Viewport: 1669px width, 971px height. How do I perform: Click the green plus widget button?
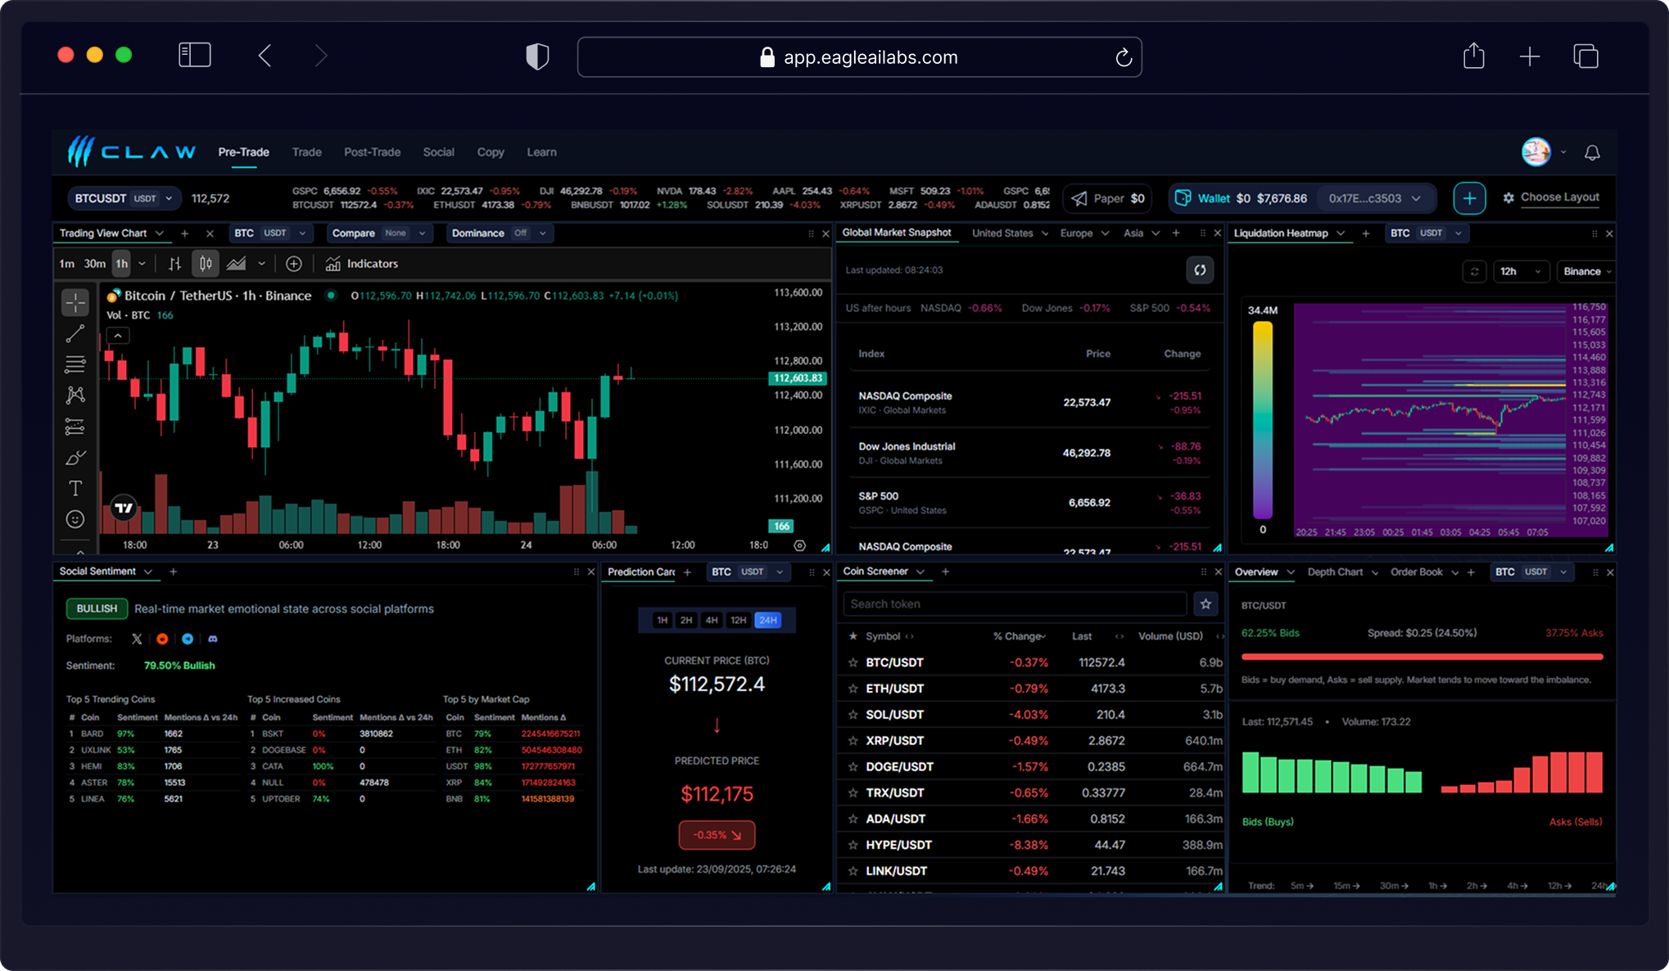(1469, 198)
